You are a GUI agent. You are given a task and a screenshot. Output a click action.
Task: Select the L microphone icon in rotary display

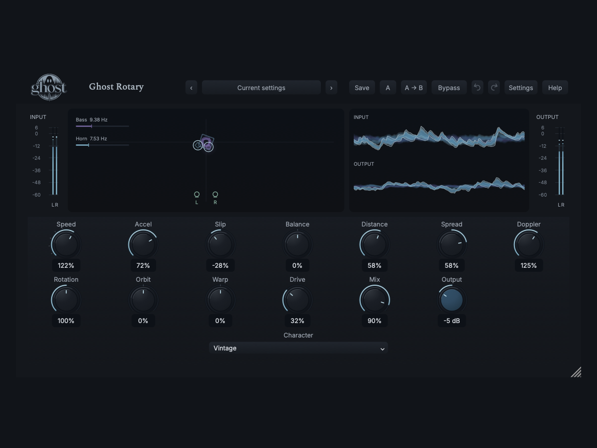coord(197,195)
